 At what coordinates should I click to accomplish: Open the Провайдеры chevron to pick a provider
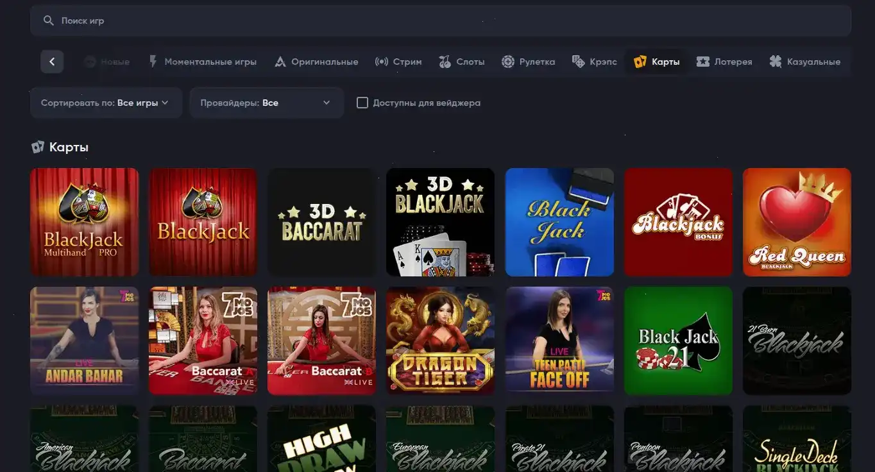pyautogui.click(x=326, y=103)
